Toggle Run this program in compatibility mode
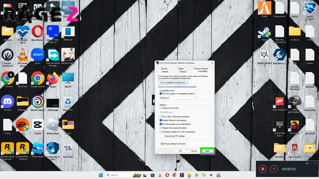 160,93
